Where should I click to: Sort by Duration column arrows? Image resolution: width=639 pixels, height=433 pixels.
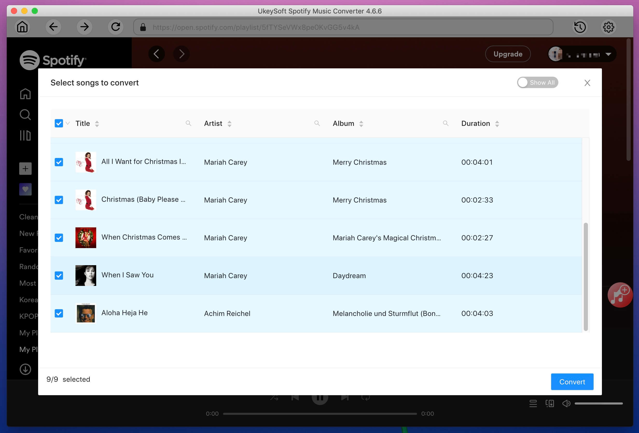pos(497,124)
